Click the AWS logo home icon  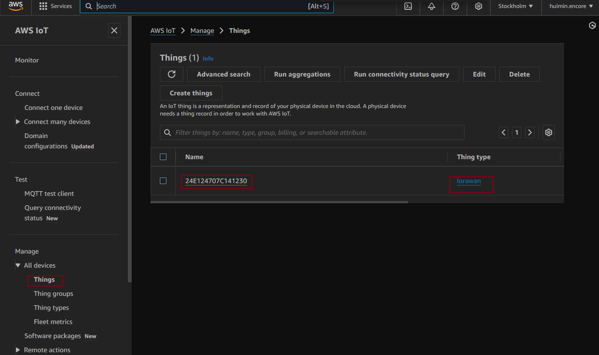[16, 6]
